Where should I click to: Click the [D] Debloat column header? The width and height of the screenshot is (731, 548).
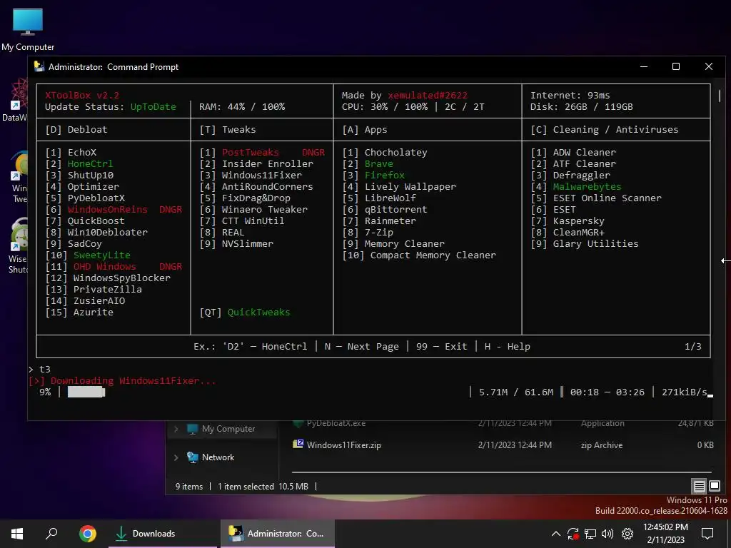76,130
